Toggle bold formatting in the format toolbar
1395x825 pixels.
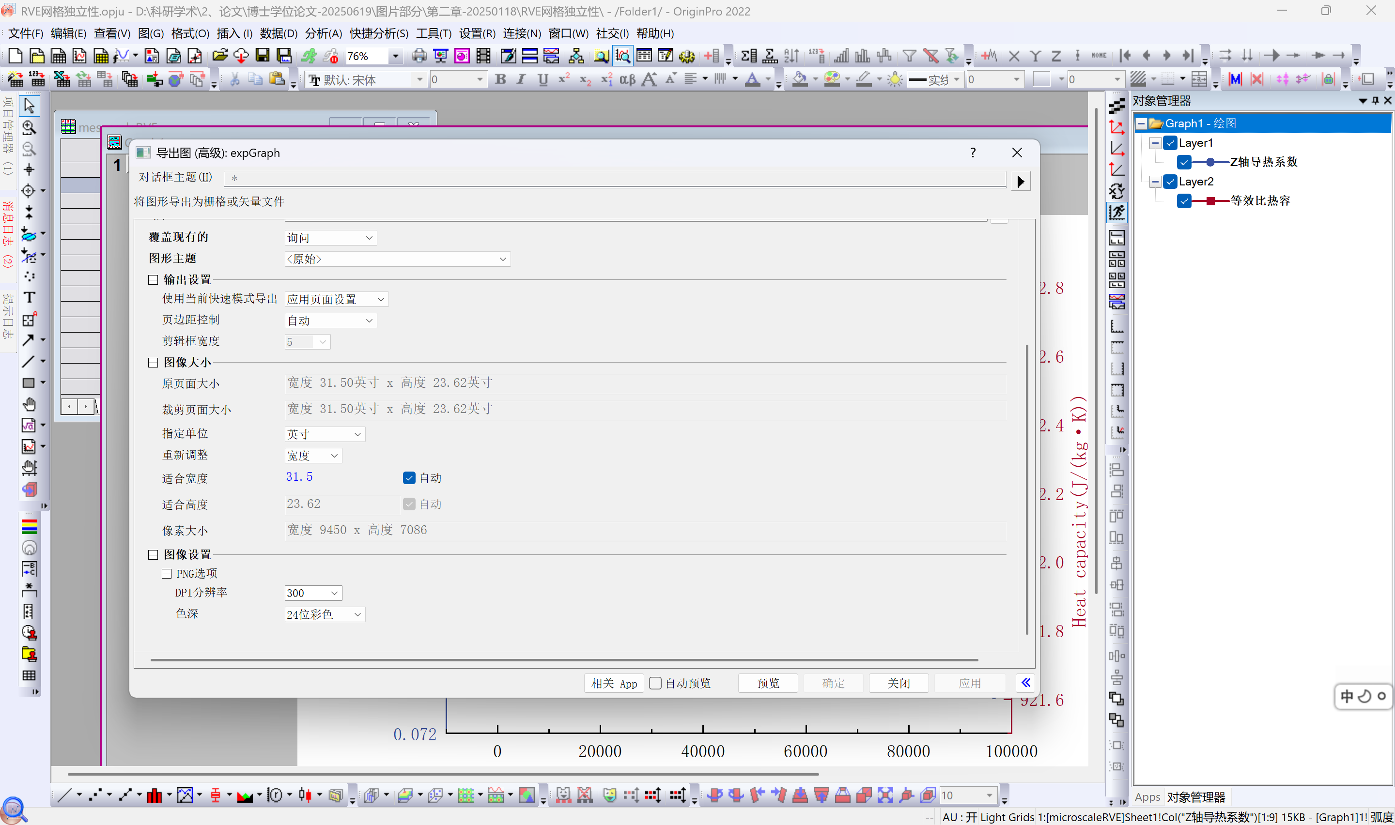500,79
